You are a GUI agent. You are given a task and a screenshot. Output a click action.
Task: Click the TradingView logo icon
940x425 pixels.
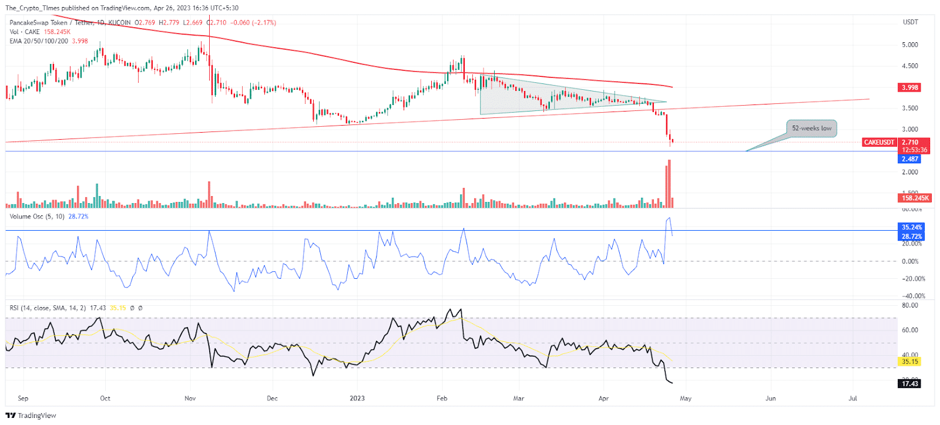point(11,416)
